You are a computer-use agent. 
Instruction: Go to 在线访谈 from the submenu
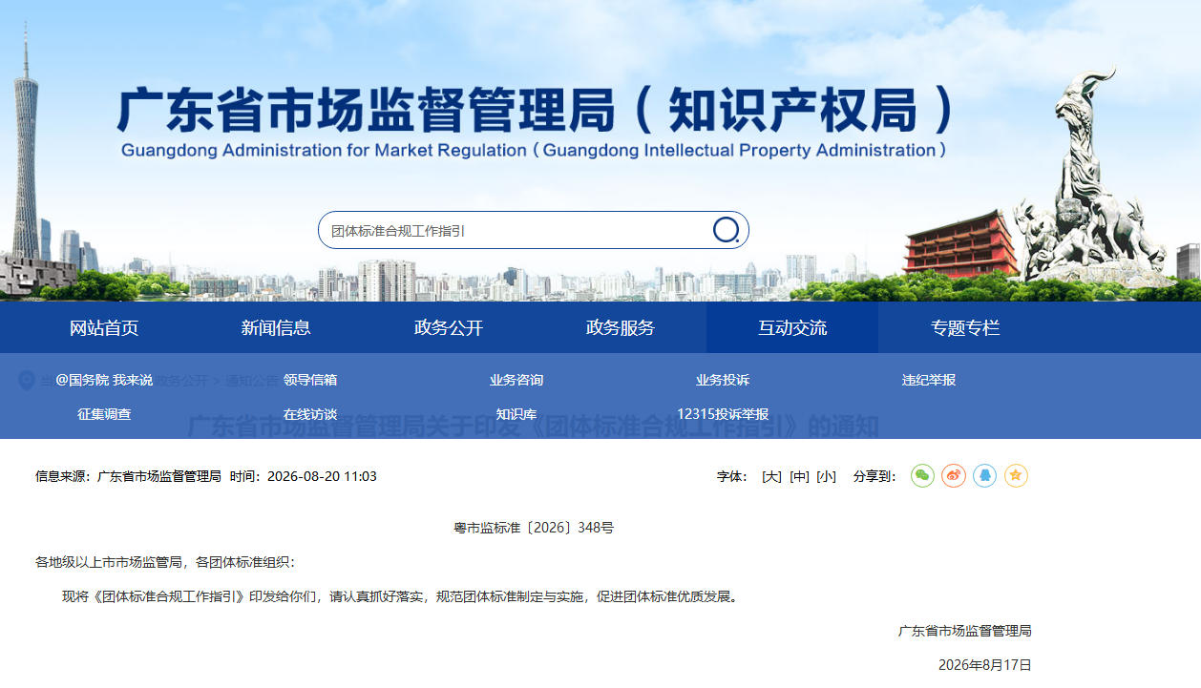(x=310, y=414)
